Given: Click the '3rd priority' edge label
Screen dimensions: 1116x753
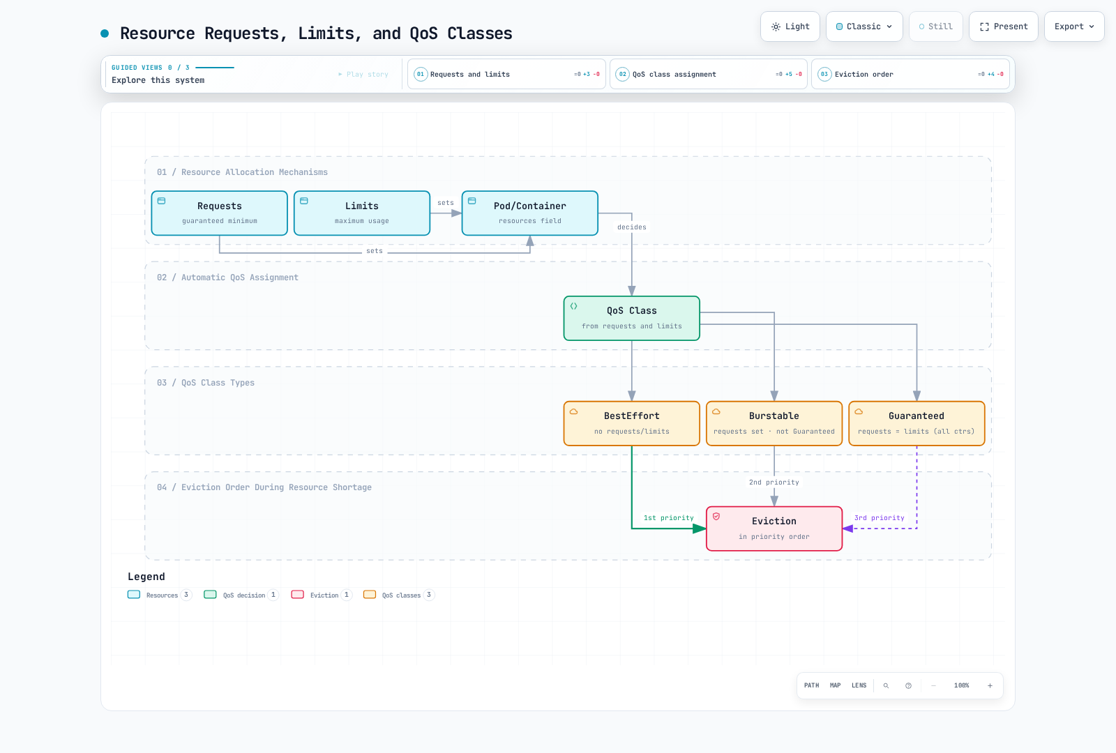Looking at the screenshot, I should (880, 518).
